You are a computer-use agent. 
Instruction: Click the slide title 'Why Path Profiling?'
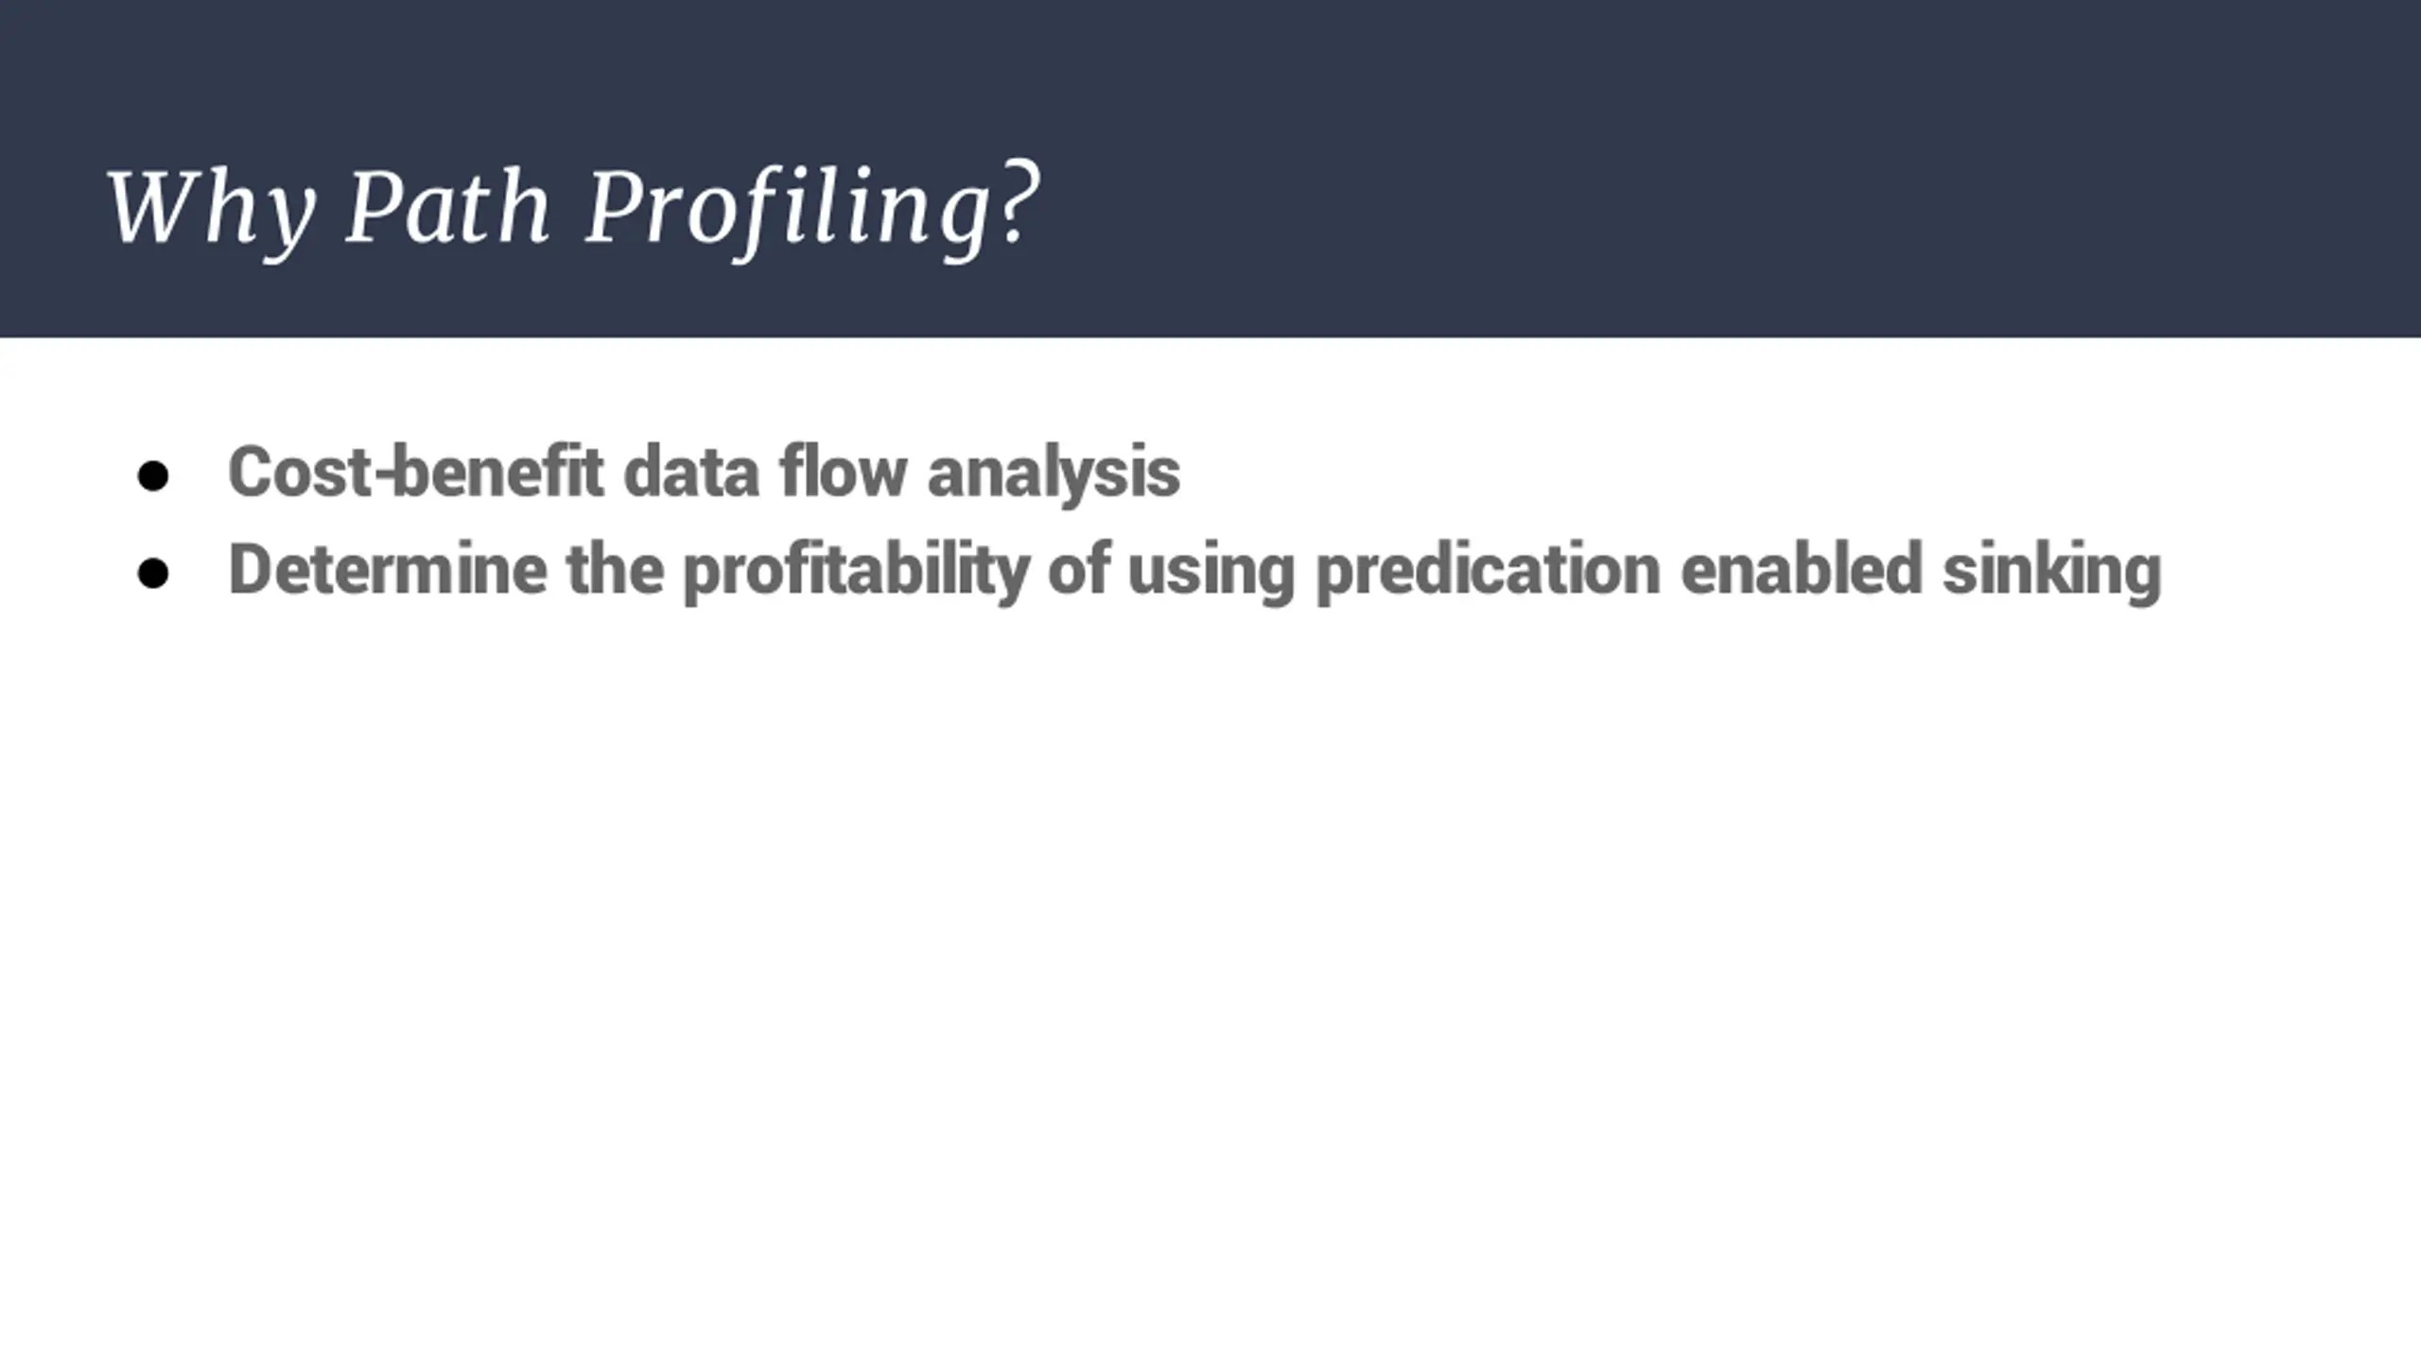click(x=573, y=209)
